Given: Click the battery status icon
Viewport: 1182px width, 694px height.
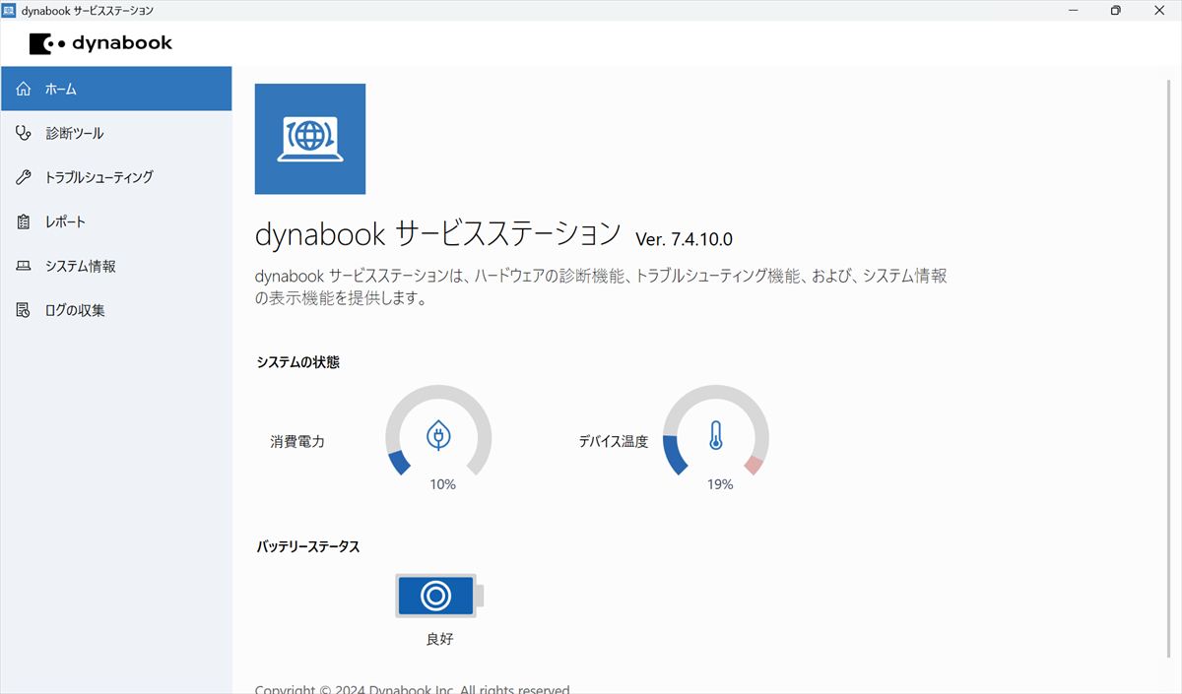Looking at the screenshot, I should 439,596.
